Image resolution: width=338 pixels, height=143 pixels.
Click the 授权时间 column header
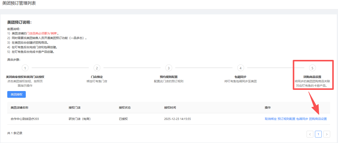point(170,108)
